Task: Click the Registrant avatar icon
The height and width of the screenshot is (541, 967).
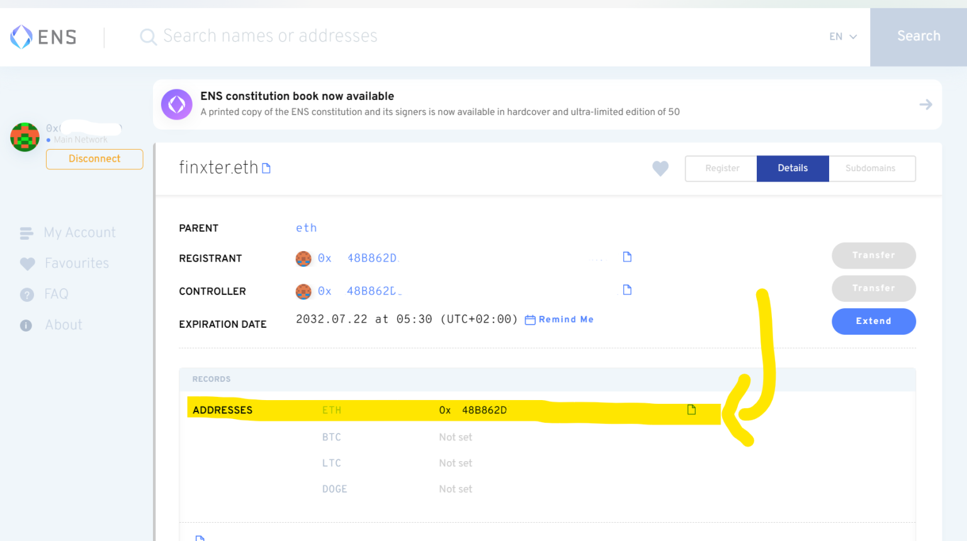Action: [303, 259]
